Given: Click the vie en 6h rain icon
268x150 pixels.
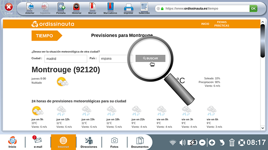Looking at the screenshot, I should click(x=212, y=111).
